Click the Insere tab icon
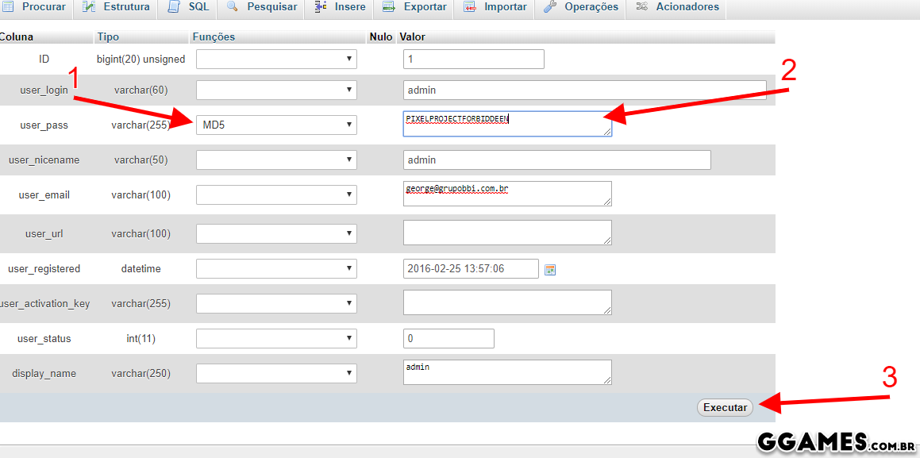 (320, 7)
